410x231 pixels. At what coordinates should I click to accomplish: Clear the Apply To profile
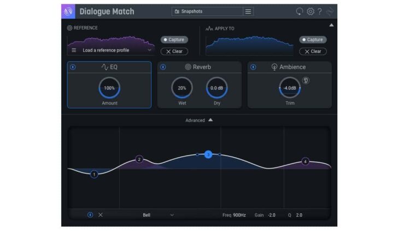[313, 51]
